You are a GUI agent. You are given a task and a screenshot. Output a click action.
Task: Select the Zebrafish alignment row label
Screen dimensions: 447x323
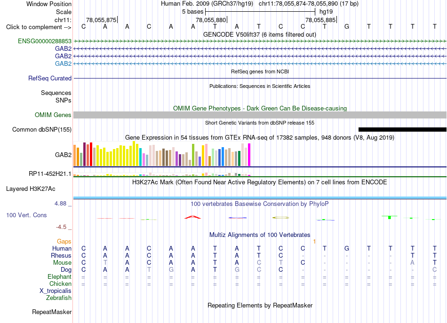tap(59, 298)
